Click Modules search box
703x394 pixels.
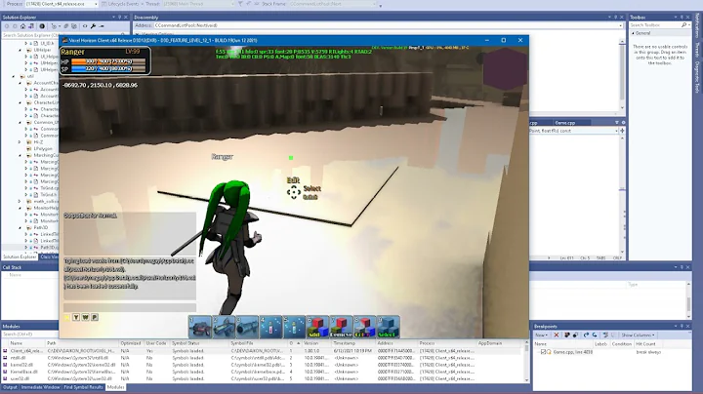29,334
